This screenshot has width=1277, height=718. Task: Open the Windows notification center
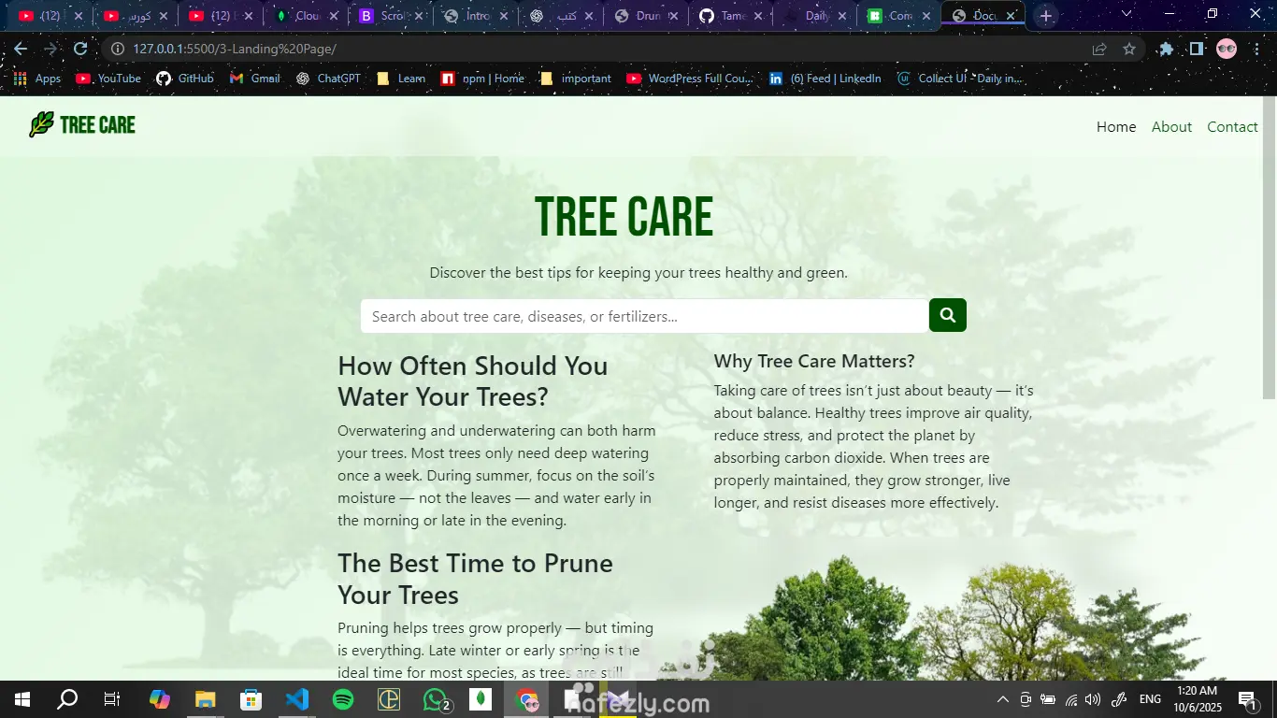[x=1247, y=699]
